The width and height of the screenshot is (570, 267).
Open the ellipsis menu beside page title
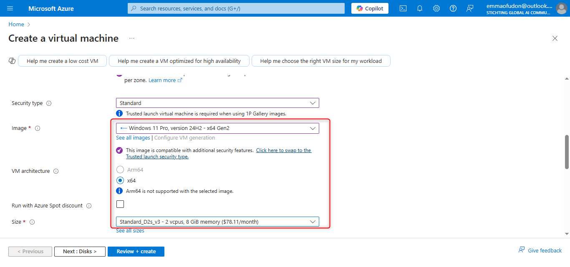[132, 38]
